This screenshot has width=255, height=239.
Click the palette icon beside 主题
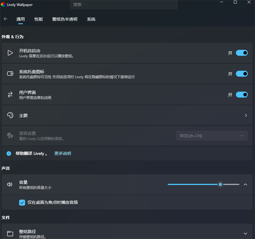tap(10, 115)
